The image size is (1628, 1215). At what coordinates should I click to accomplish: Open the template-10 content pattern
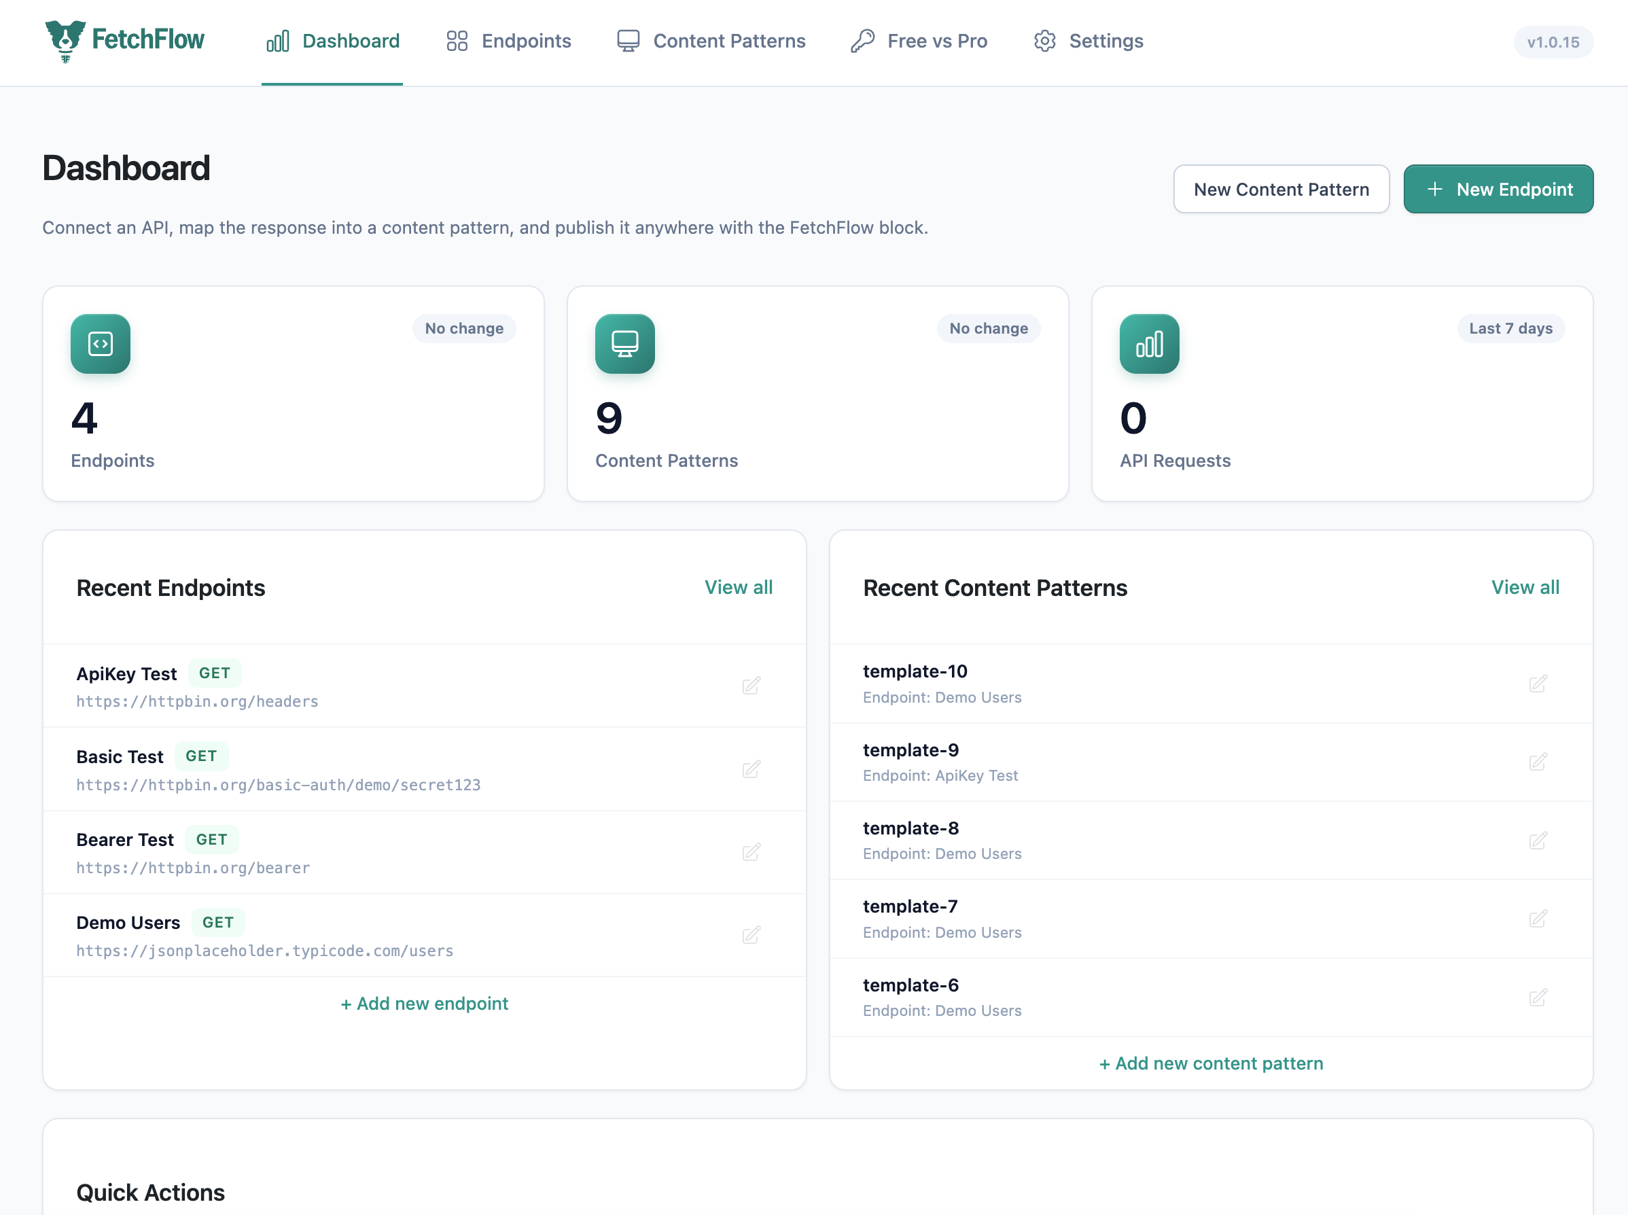(915, 671)
